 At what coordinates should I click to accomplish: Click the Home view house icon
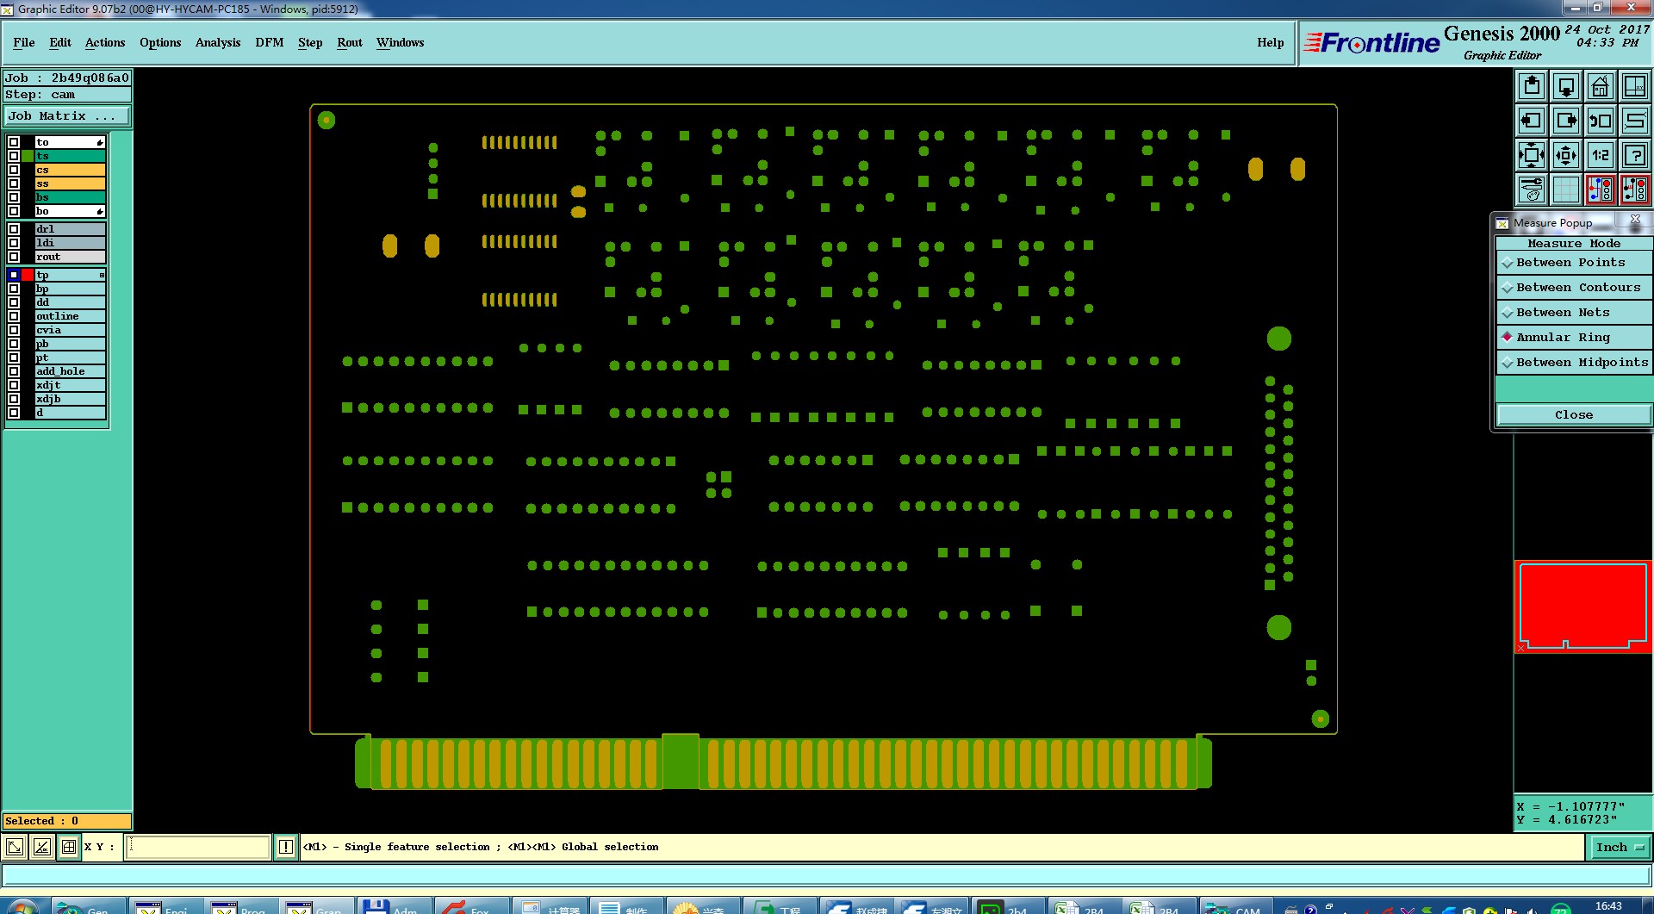coord(1601,86)
